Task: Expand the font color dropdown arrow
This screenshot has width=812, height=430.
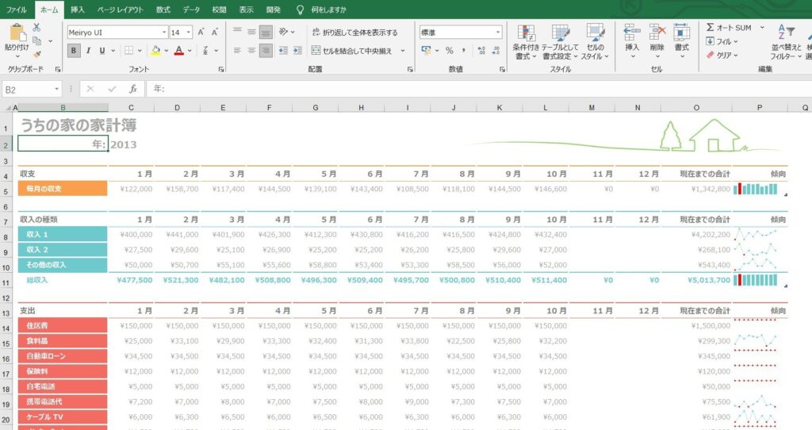Action: point(190,50)
